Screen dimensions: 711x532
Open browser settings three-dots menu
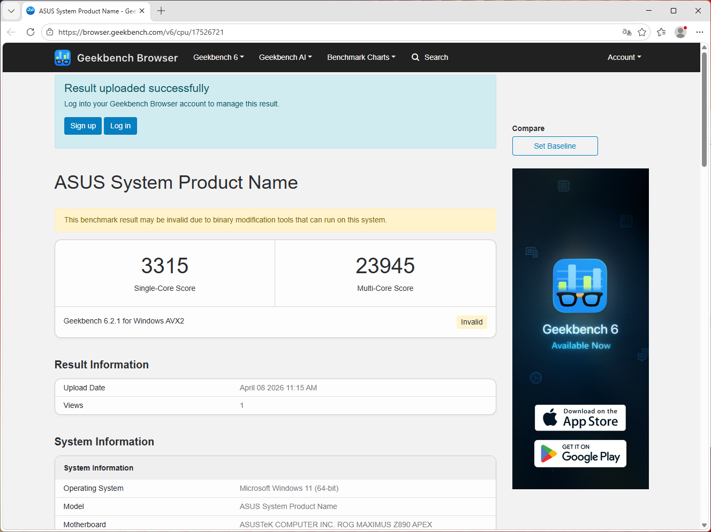[x=699, y=32]
